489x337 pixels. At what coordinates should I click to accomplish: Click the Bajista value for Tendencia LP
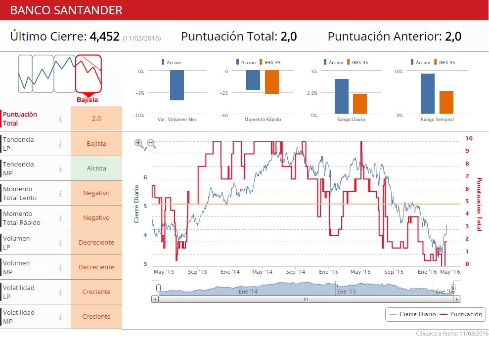pos(96,144)
